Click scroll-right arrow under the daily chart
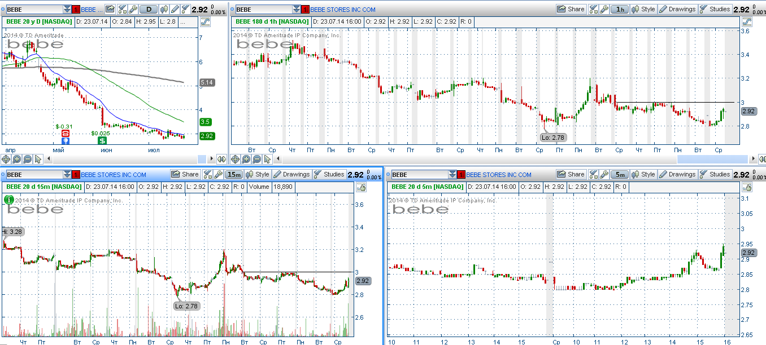 [211, 160]
